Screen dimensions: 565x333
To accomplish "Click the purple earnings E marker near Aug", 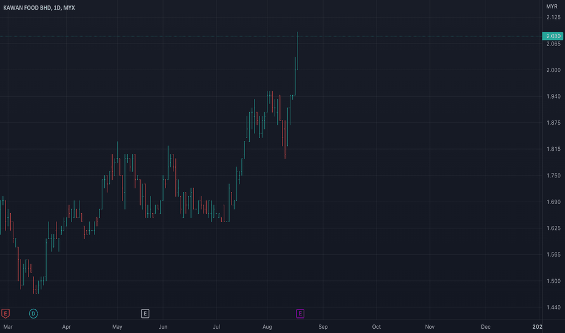I will 300,314.
